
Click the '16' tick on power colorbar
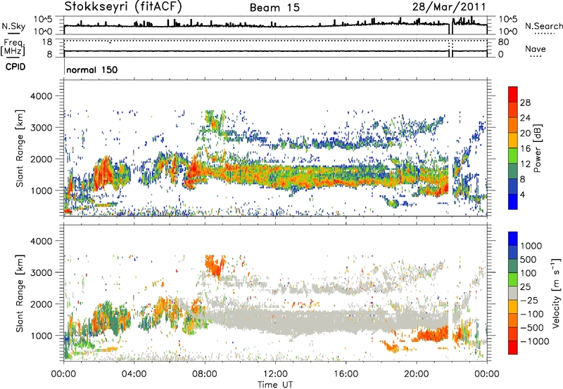[525, 149]
